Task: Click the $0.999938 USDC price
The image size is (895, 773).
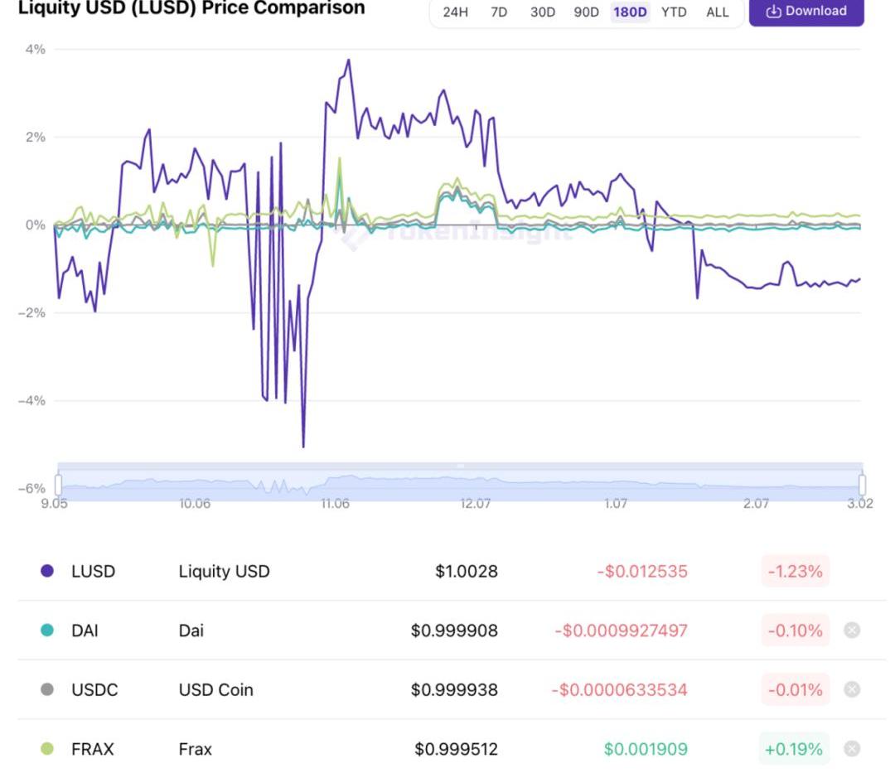Action: 454,689
